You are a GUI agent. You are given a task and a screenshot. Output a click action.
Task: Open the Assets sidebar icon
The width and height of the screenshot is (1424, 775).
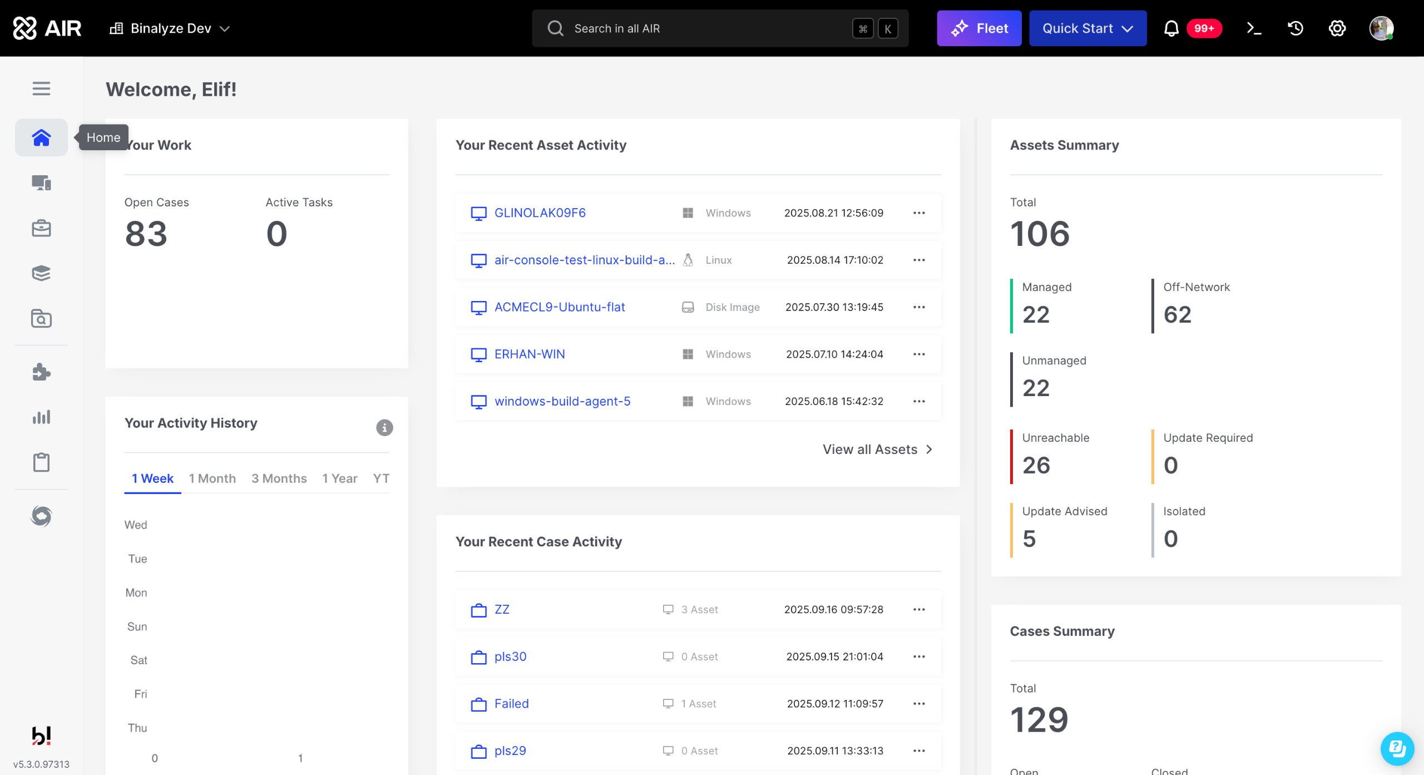[41, 182]
